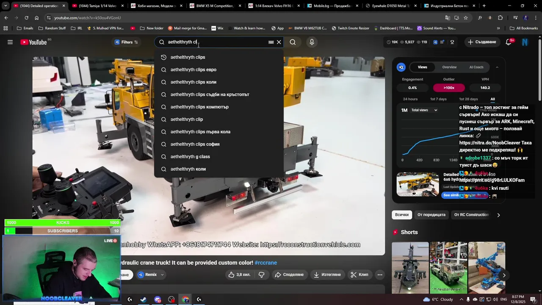
Task: Switch to the Views tab
Action: point(423,67)
